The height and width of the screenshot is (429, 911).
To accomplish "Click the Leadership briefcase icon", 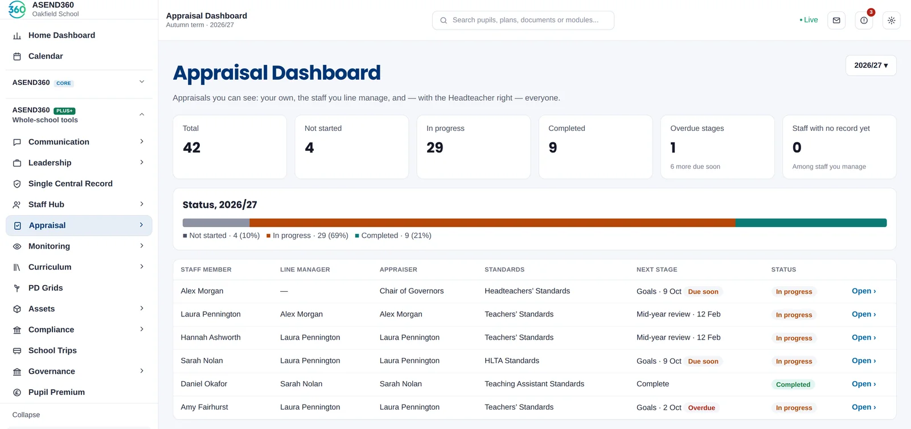I will (17, 163).
